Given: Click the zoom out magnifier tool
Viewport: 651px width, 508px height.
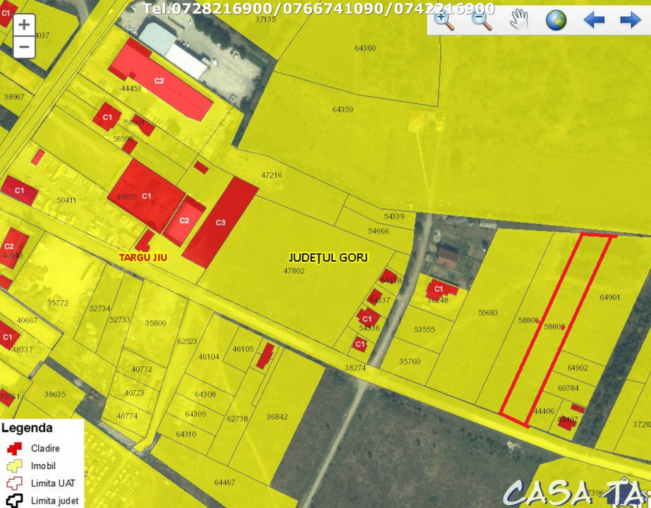Looking at the screenshot, I should (482, 20).
